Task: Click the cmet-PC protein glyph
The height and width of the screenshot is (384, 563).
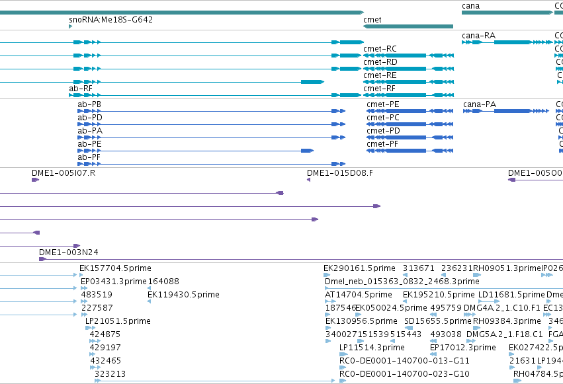Action: coord(410,124)
